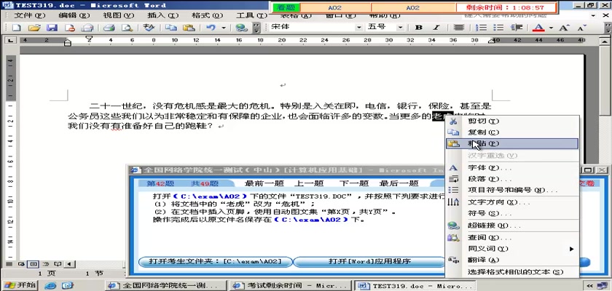Click the Permission icon in the toolbar

[70, 28]
